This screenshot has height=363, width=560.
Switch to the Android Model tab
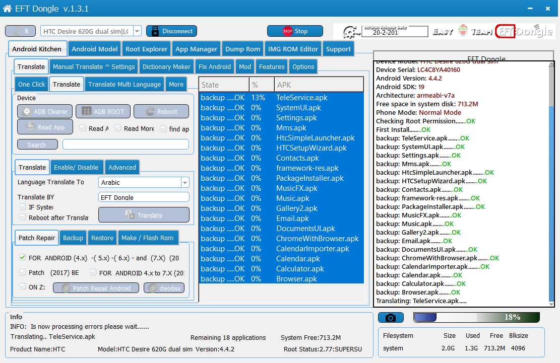click(94, 49)
